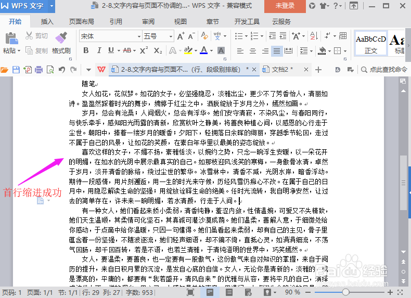The width and height of the screenshot is (411, 298).
Task: Zoom in with plus button
Action: click(x=390, y=292)
